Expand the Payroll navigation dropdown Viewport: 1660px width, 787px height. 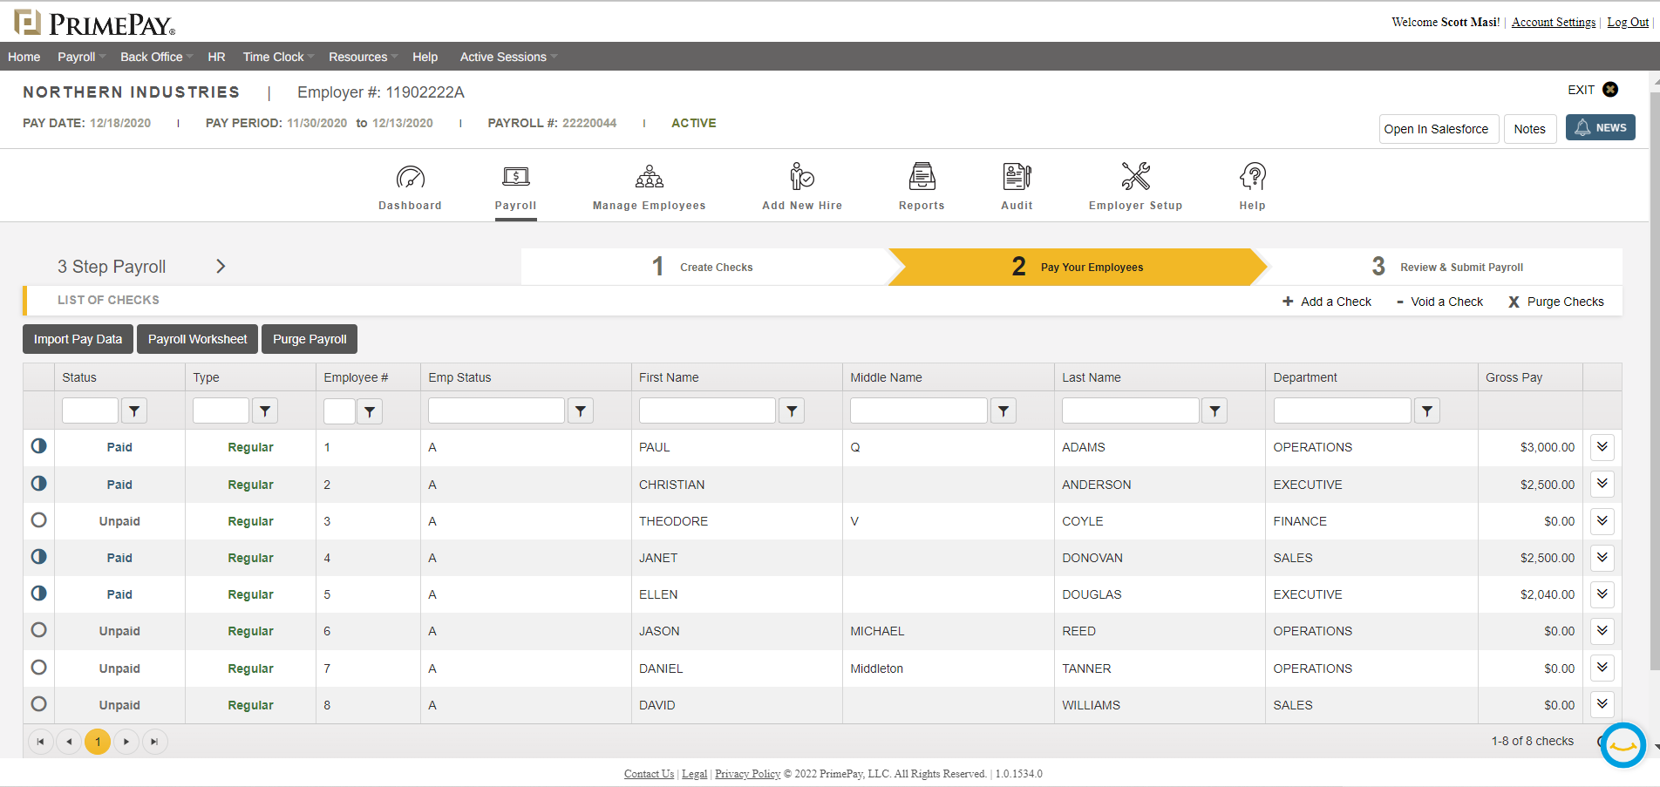[x=79, y=57]
